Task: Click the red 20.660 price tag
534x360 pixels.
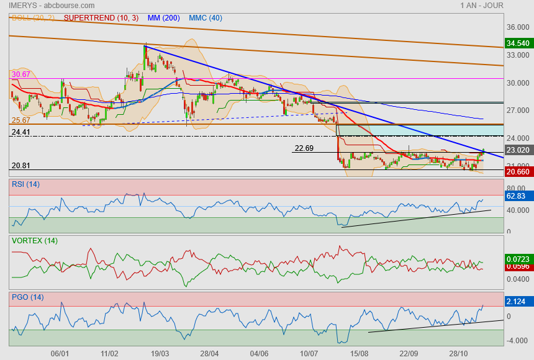Action: 518,172
